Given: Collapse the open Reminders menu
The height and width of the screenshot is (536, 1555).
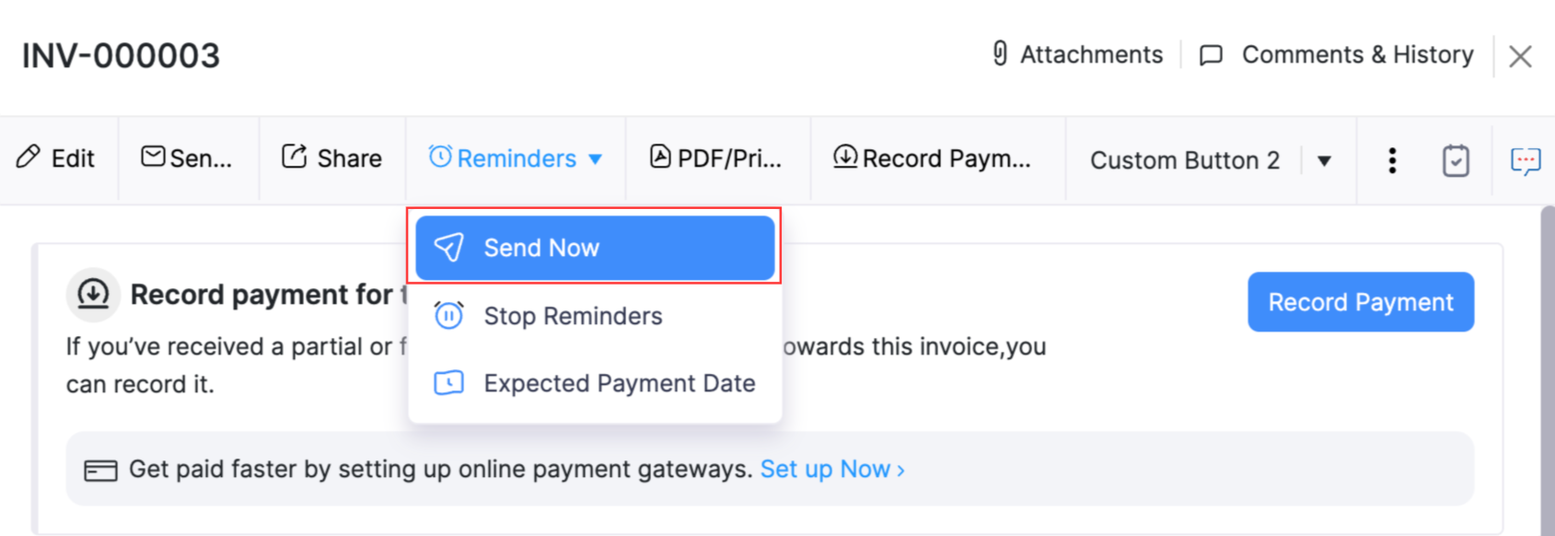Looking at the screenshot, I should click(594, 158).
